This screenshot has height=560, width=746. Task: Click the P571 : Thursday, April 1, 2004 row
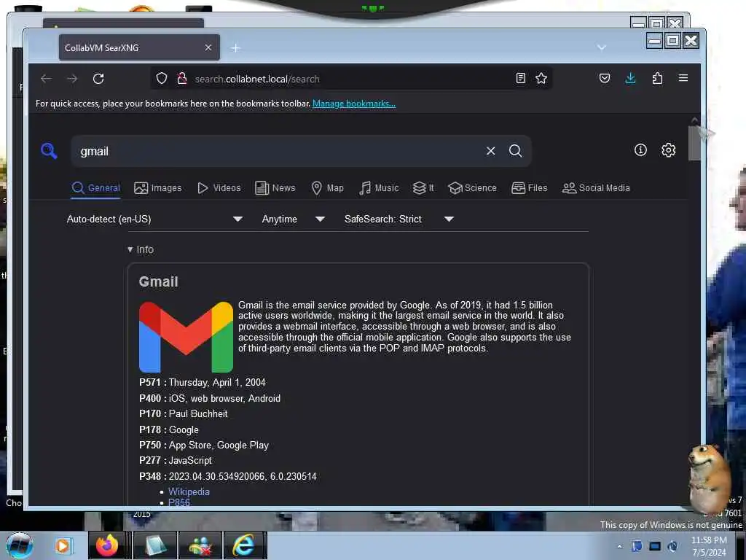tap(203, 382)
